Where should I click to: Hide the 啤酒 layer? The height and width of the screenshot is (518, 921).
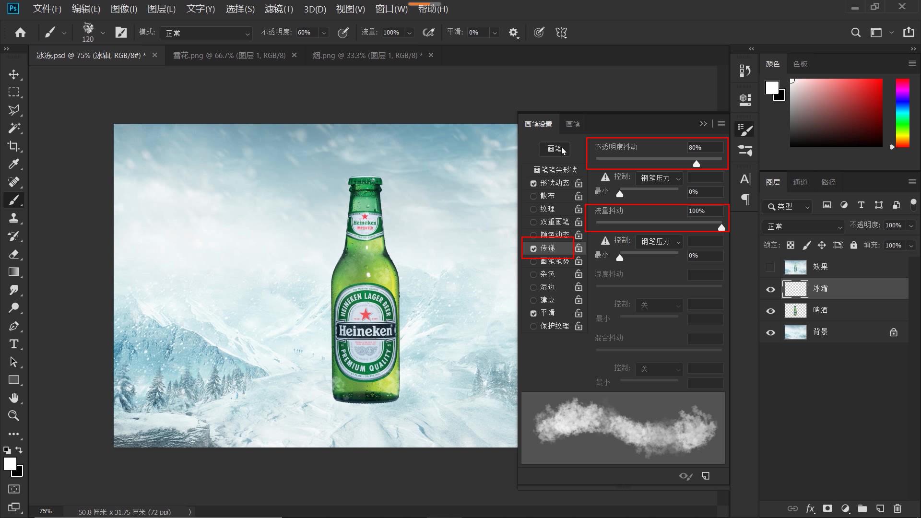click(x=771, y=311)
